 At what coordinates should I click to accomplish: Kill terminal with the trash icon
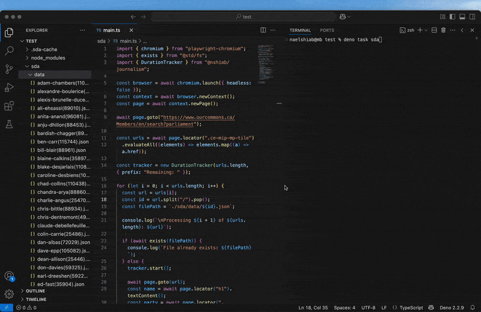pyautogui.click(x=443, y=30)
